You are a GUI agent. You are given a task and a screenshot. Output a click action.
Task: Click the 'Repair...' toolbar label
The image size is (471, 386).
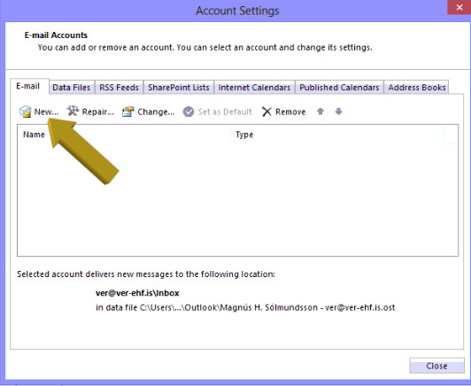click(x=98, y=112)
